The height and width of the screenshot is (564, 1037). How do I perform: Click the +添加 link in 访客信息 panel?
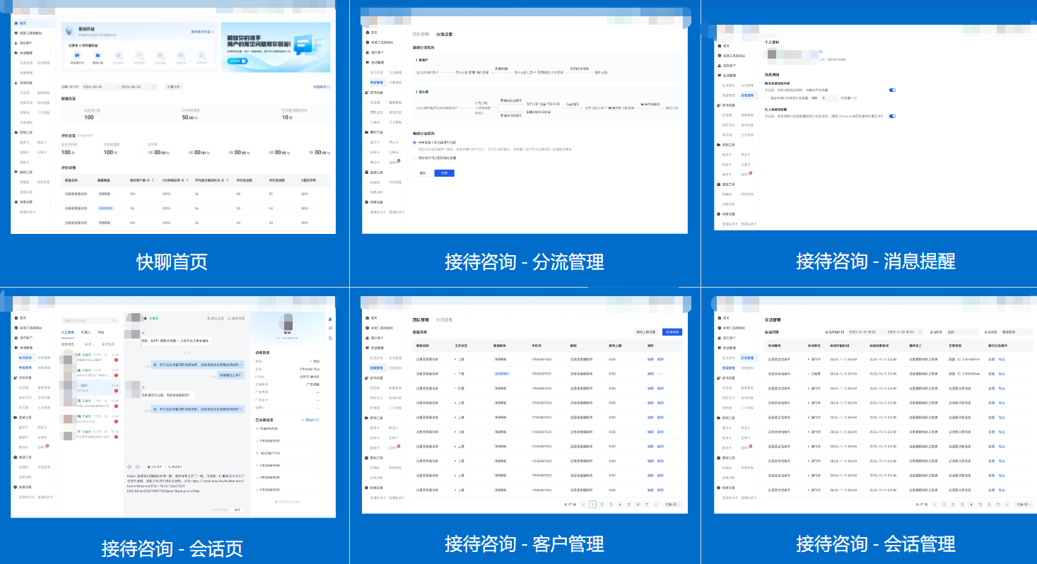pos(314,361)
